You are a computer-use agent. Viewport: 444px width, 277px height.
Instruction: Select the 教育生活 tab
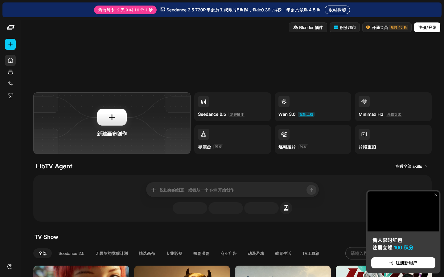pyautogui.click(x=283, y=253)
